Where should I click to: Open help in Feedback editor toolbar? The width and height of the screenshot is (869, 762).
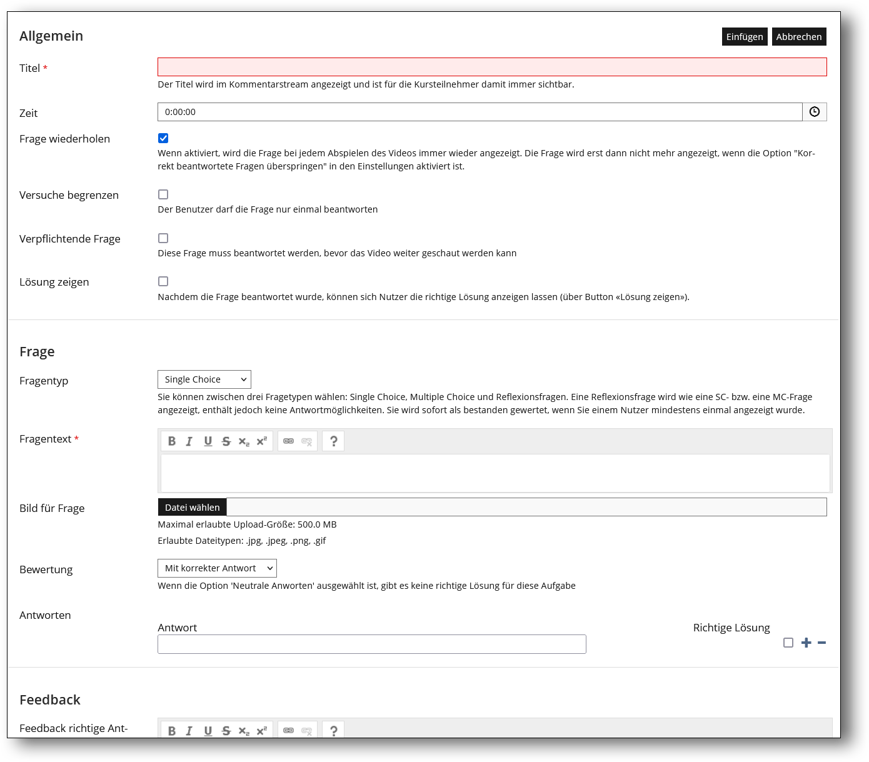point(333,730)
